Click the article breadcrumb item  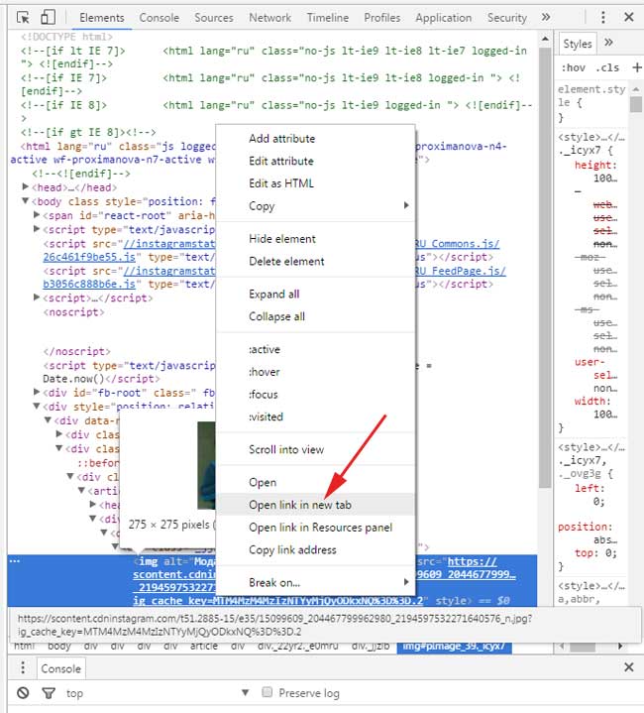coord(203,646)
